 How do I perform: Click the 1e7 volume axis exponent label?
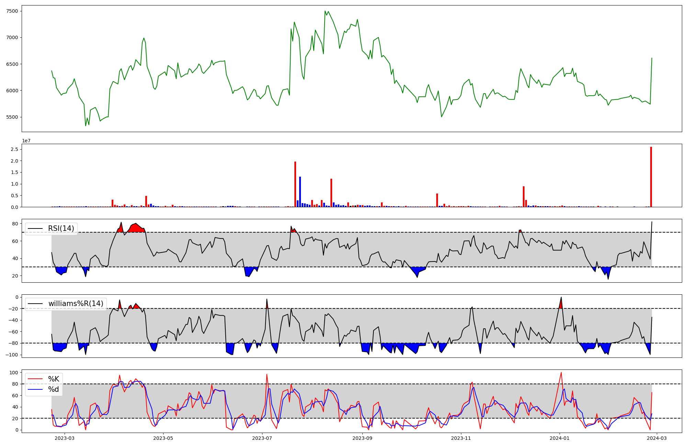26,141
